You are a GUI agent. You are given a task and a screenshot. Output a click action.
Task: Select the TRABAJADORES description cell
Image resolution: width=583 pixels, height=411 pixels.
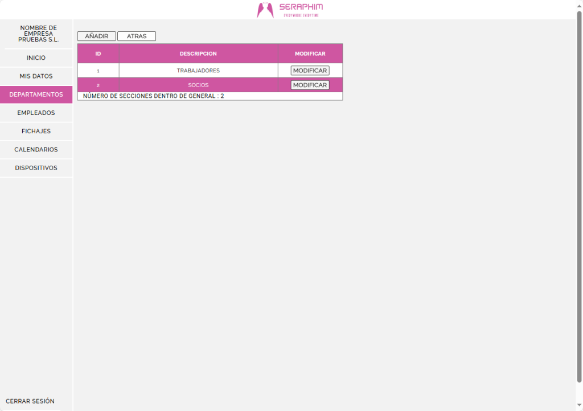(198, 71)
